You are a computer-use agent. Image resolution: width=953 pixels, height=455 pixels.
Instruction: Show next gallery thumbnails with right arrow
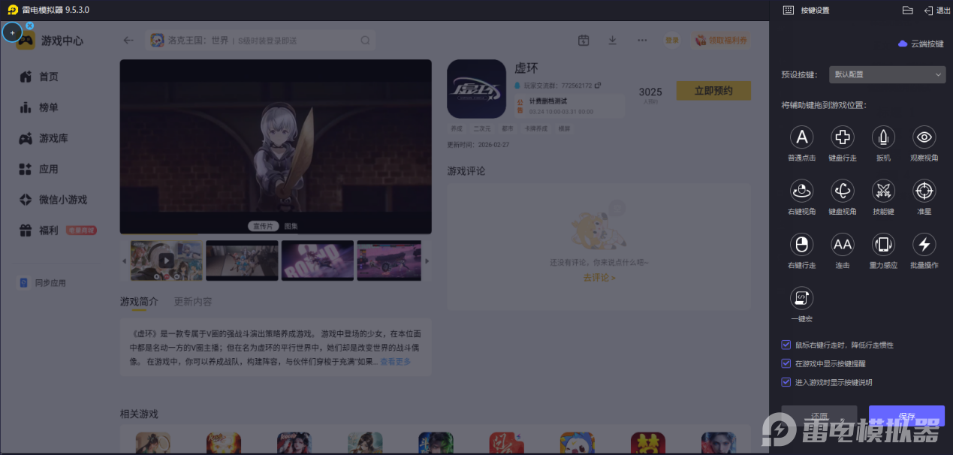click(x=427, y=261)
